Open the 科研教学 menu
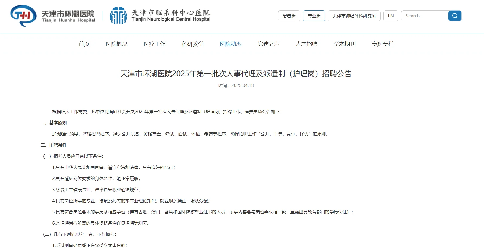 [x=193, y=44]
